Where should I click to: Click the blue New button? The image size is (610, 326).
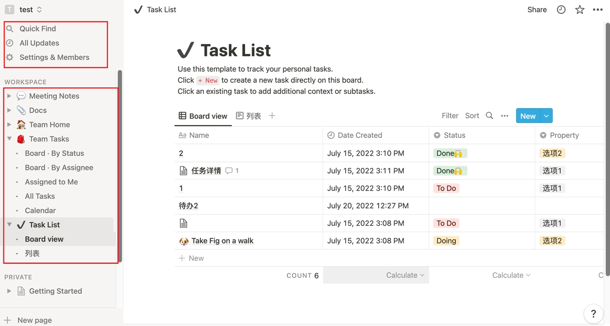coord(527,116)
